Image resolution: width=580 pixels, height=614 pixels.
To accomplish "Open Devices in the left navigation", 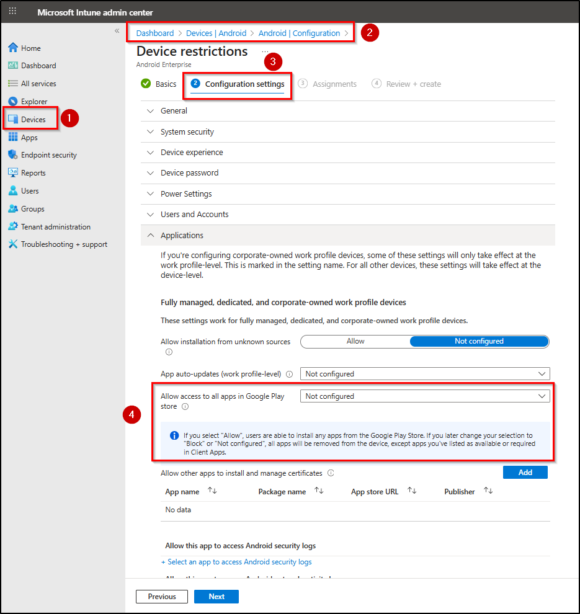I will coord(33,119).
